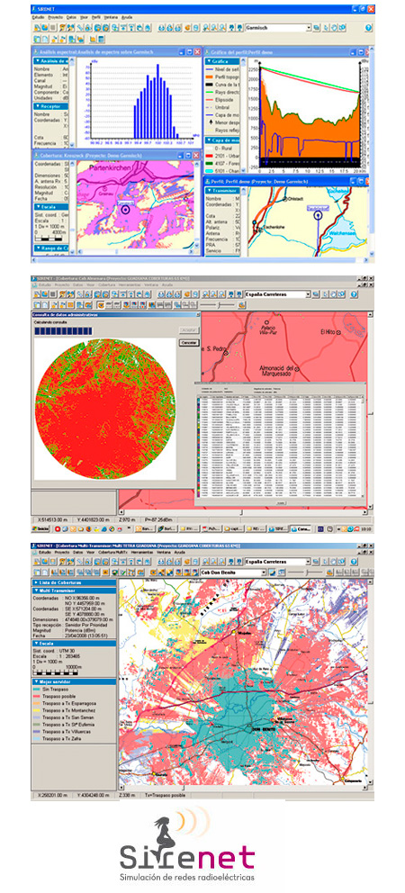Screen dimensions: 405x893
Task: Open the Estudio menu in the Garmisch window
Action: (38, 17)
